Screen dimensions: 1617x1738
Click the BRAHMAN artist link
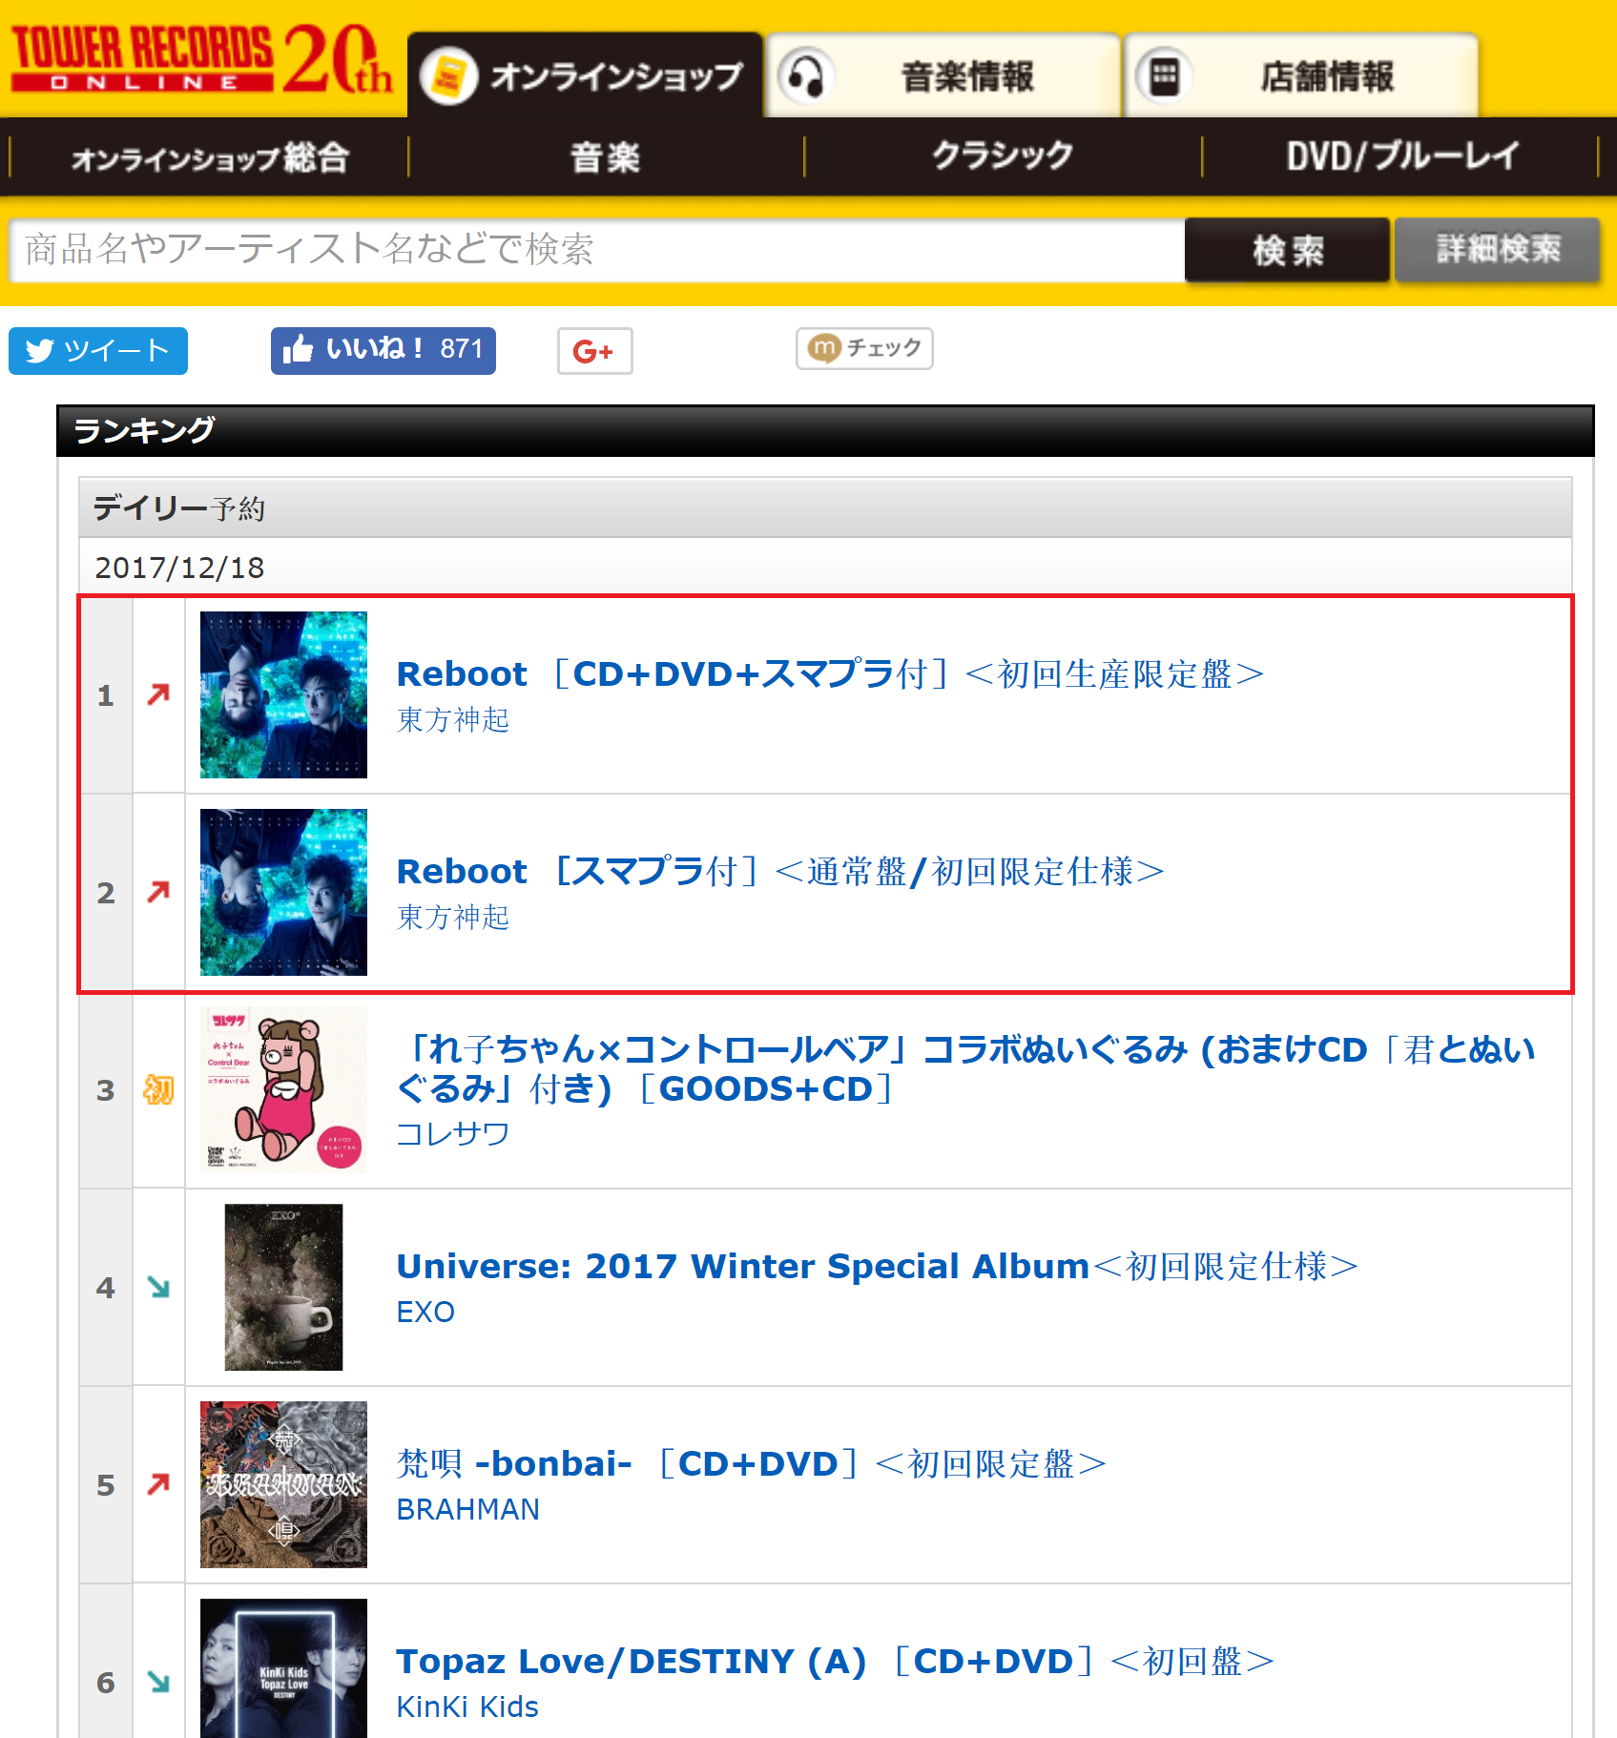pos(467,1509)
